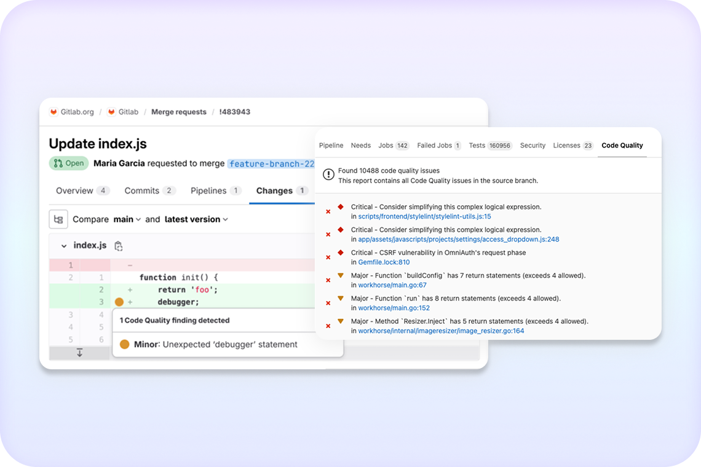Screen dimensions: 701x467
Task: Click the Gitlab project fox logo in breadcrumb
Action: coord(111,112)
